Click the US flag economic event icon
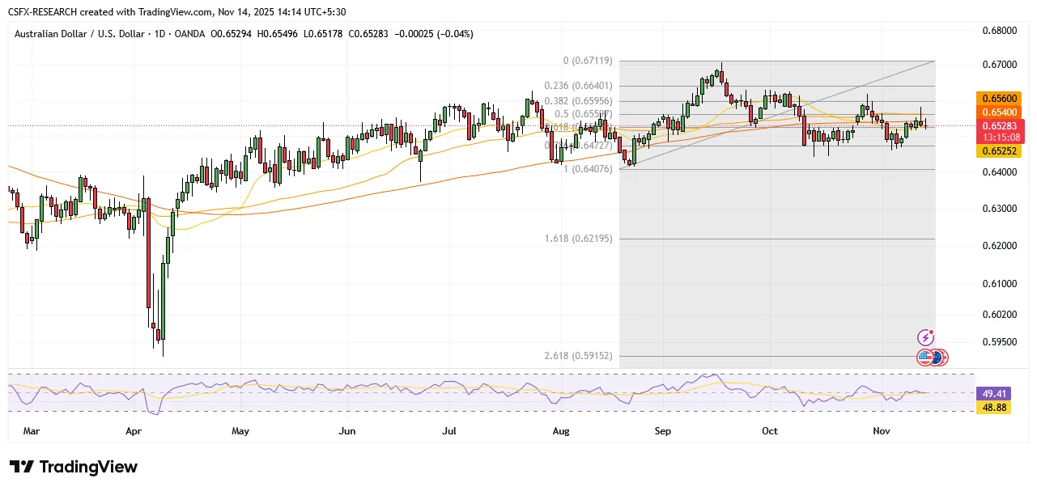This screenshot has height=491, width=1037. point(925,357)
